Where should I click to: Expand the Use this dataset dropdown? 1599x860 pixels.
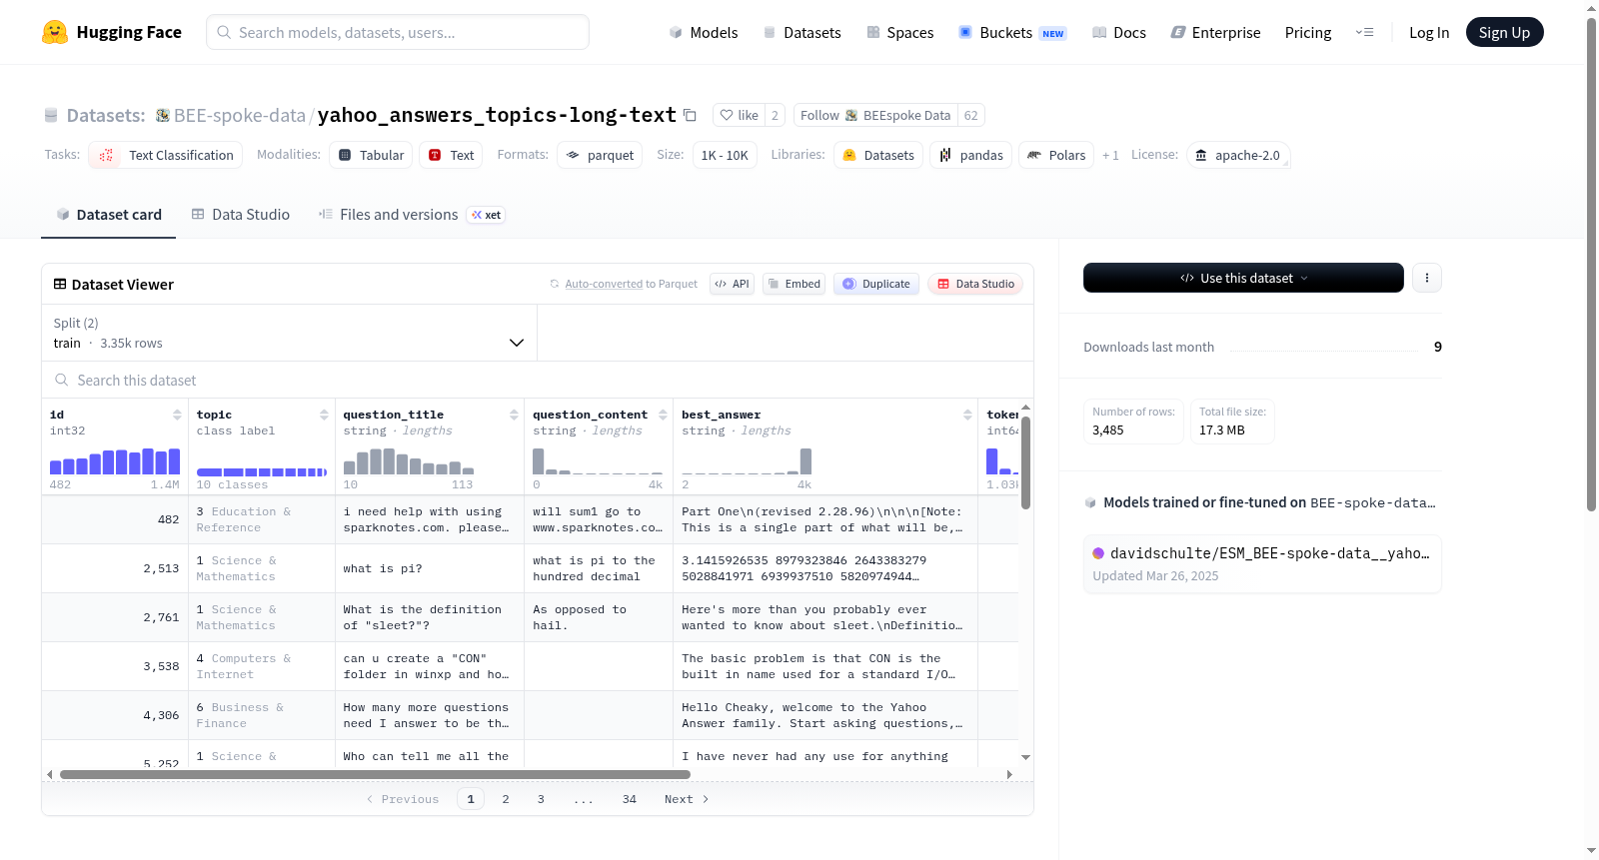click(1243, 278)
